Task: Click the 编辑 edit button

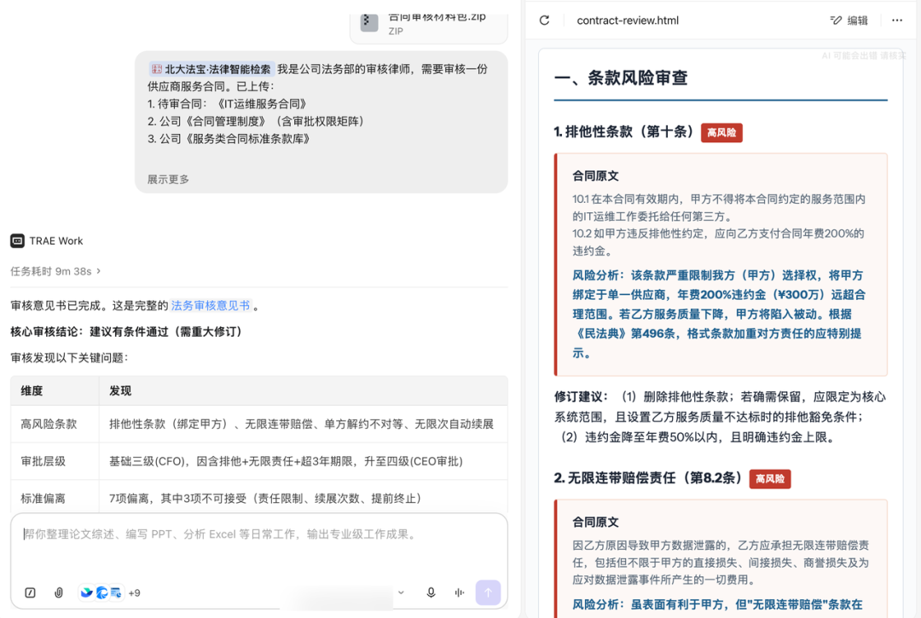Action: click(849, 20)
